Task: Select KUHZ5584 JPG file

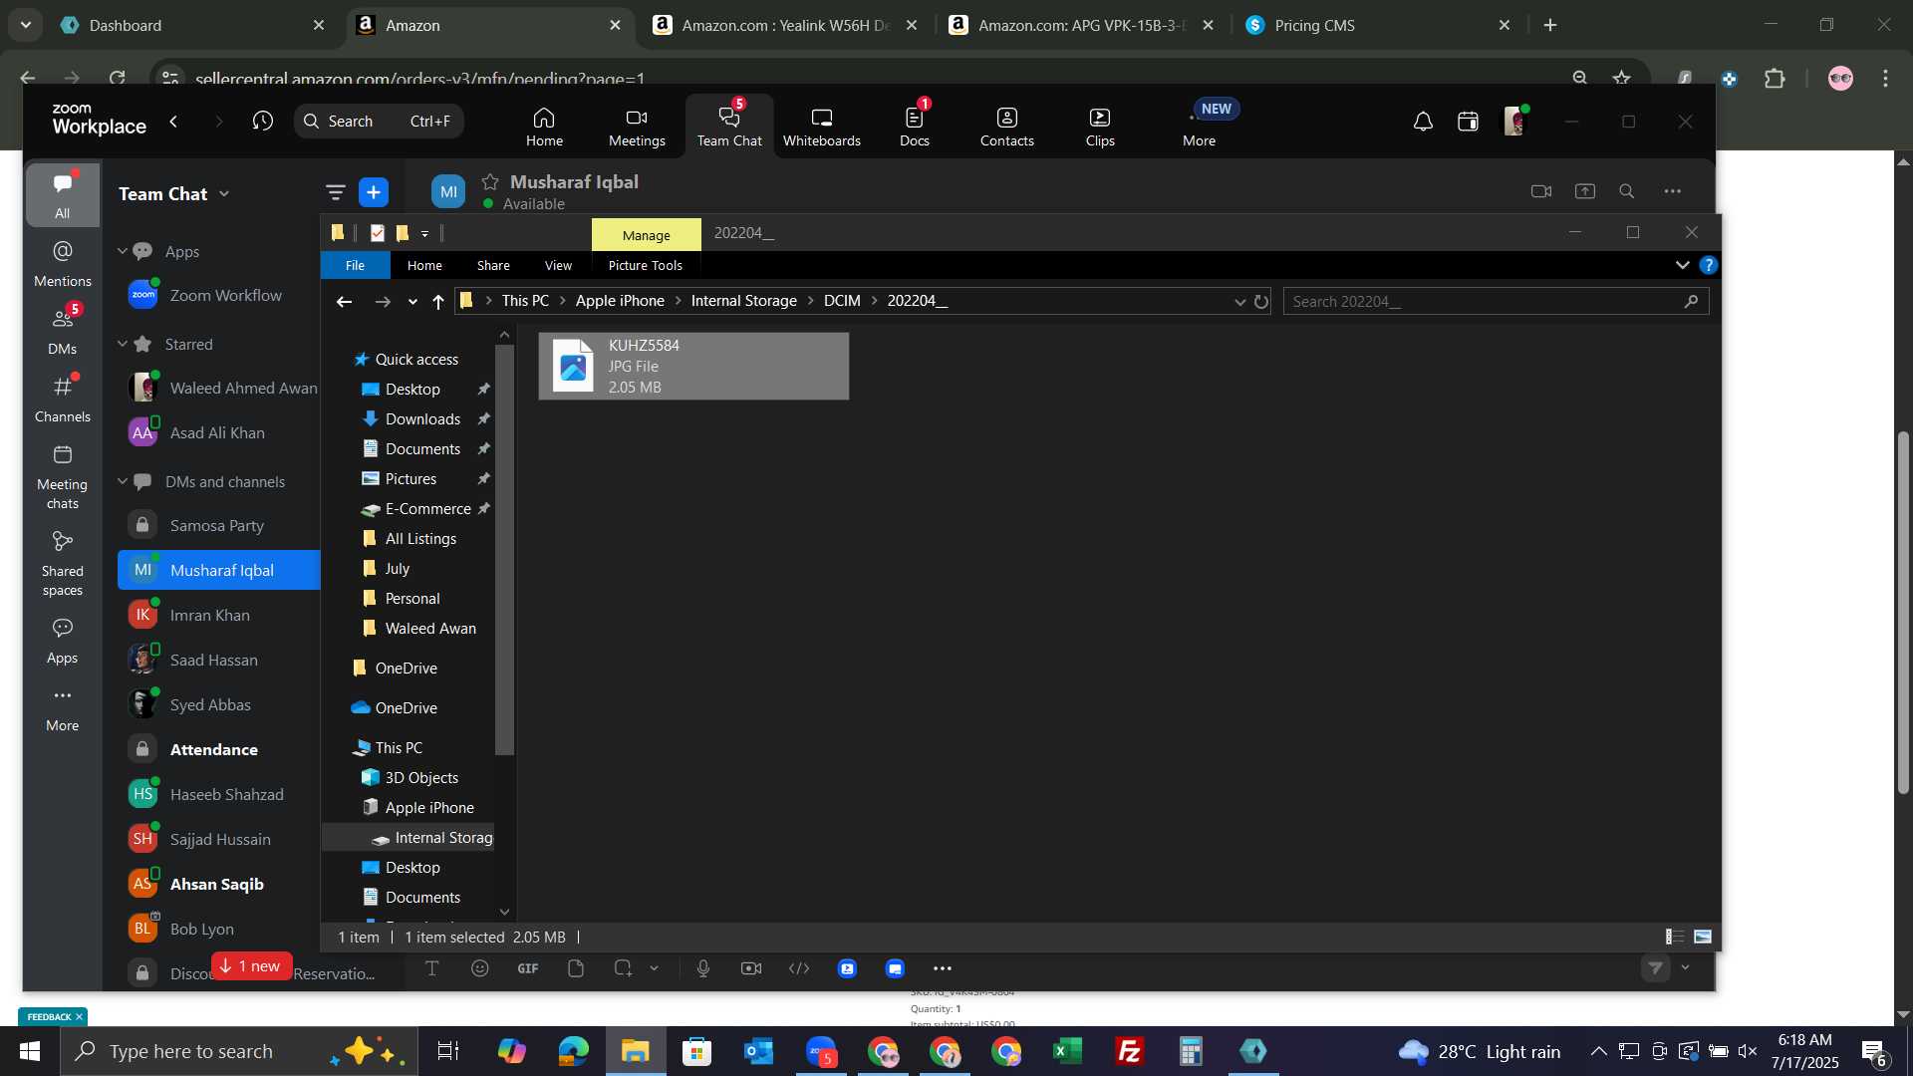Action: click(693, 366)
